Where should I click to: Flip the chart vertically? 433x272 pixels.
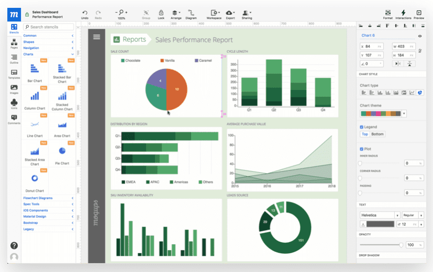click(409, 64)
